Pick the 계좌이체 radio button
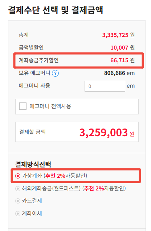Screen dimensions: 151x231 (x=18, y=214)
